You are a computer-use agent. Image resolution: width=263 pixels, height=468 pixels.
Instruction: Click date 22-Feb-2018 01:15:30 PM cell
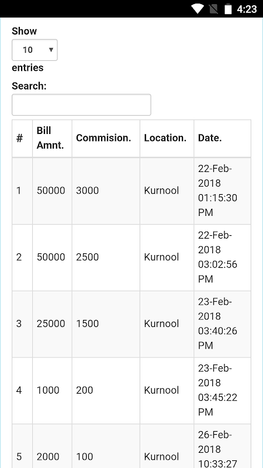click(223, 191)
